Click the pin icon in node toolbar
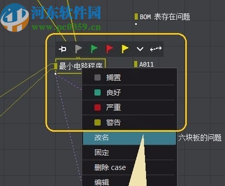This screenshot has height=186, width=225. click(62, 49)
